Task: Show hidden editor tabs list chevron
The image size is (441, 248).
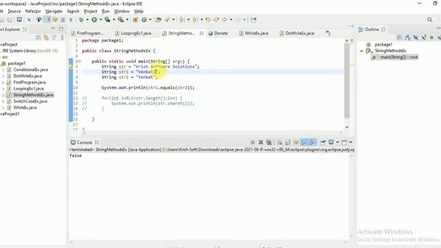Action: 328,33
